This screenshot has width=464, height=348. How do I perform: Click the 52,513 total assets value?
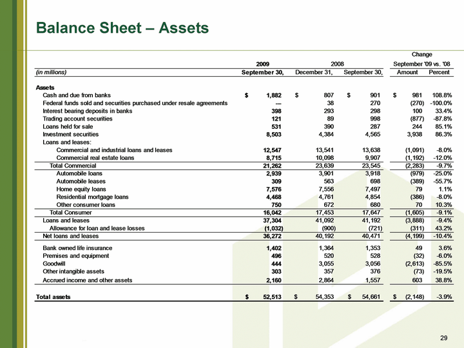(272, 297)
